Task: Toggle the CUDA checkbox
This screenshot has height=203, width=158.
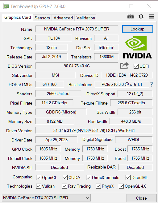Action: (x=65, y=177)
